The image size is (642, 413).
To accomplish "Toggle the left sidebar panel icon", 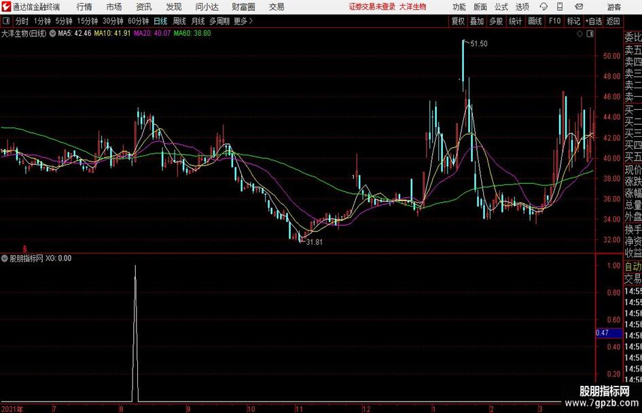I will 6,21.
